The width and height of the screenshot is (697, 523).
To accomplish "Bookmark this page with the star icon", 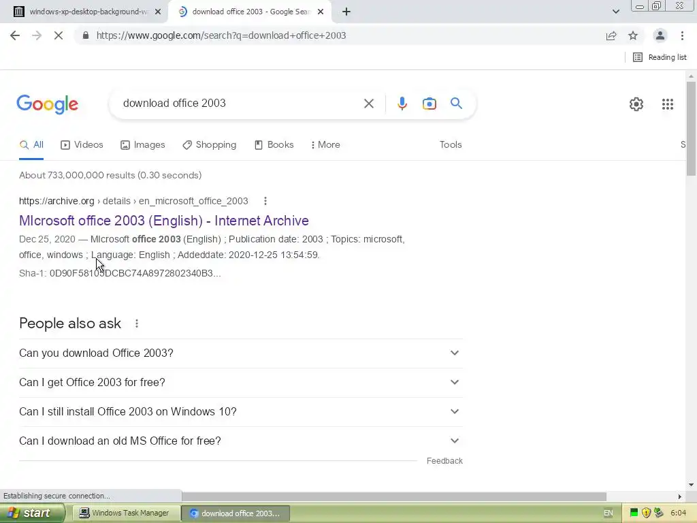I will coord(633,35).
